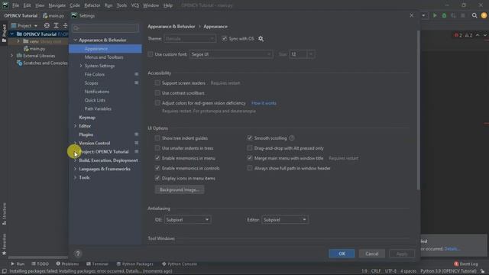Click the Settings panel vertical scrollbar
This screenshot has height=275, width=489.
point(418,110)
